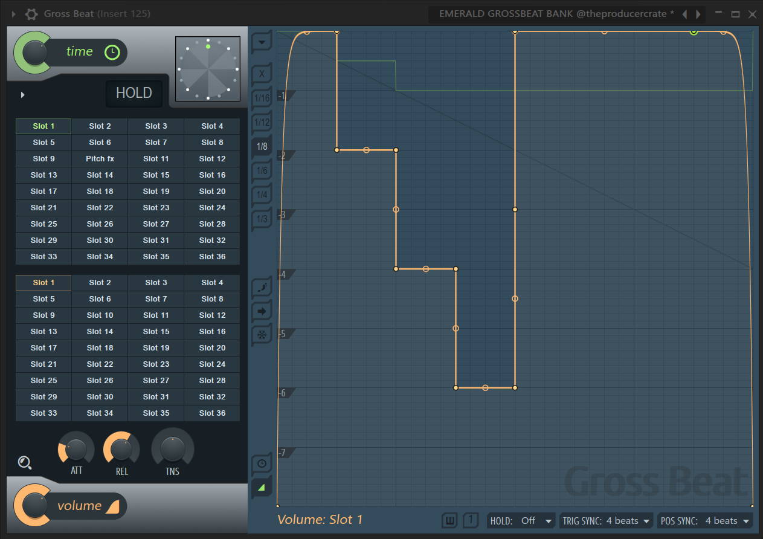Click the magnifier icon near ATT knob

click(25, 463)
